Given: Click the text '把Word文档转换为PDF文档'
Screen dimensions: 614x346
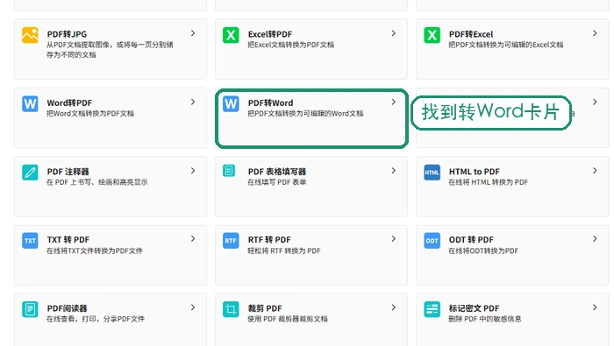Looking at the screenshot, I should (x=90, y=113).
